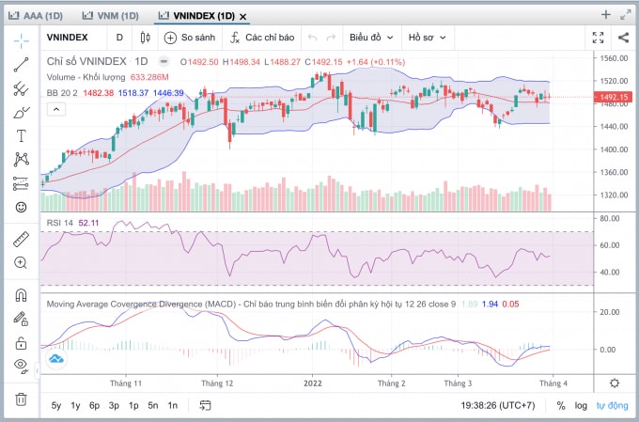Select the pitchfork tool in sidebar
Image resolution: width=639 pixels, height=422 pixels.
point(21,88)
